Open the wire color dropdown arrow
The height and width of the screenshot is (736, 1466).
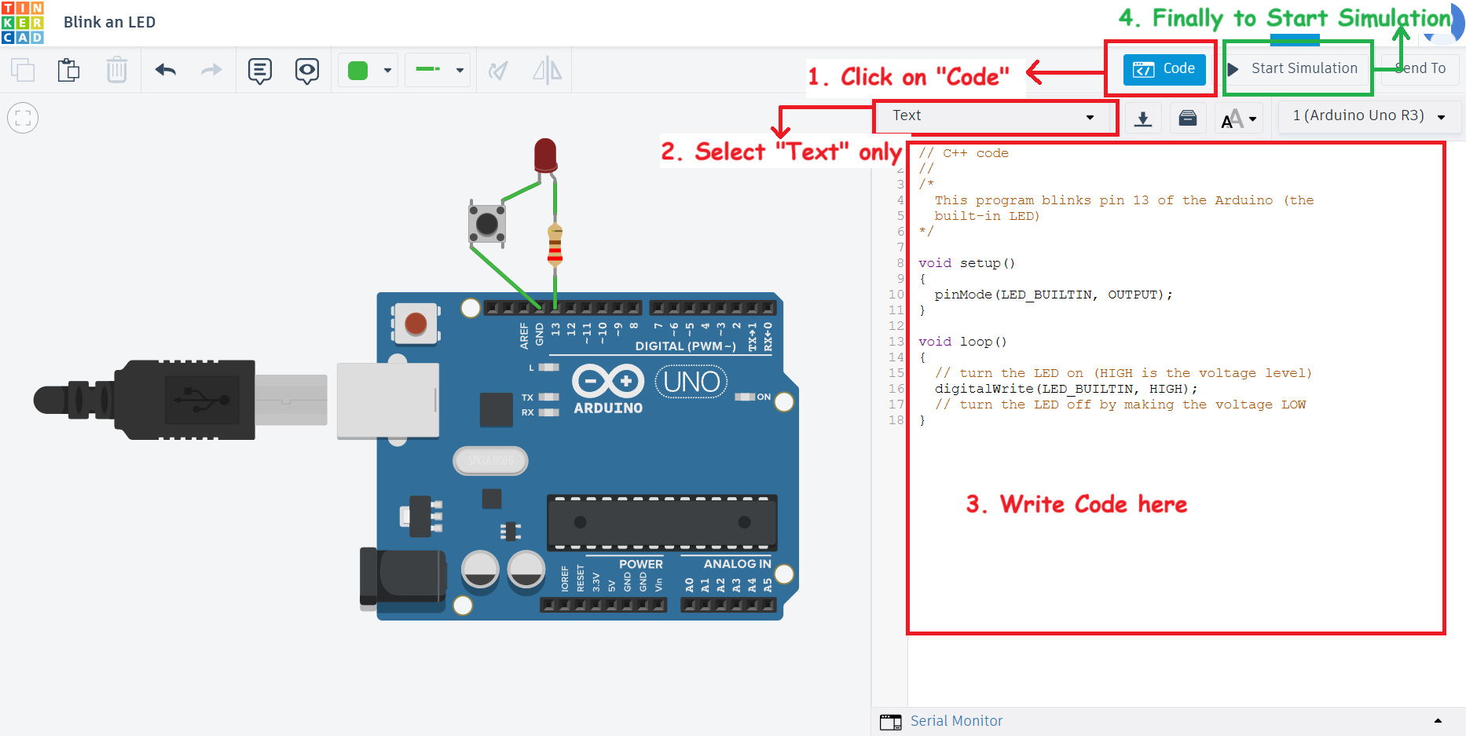(x=387, y=71)
